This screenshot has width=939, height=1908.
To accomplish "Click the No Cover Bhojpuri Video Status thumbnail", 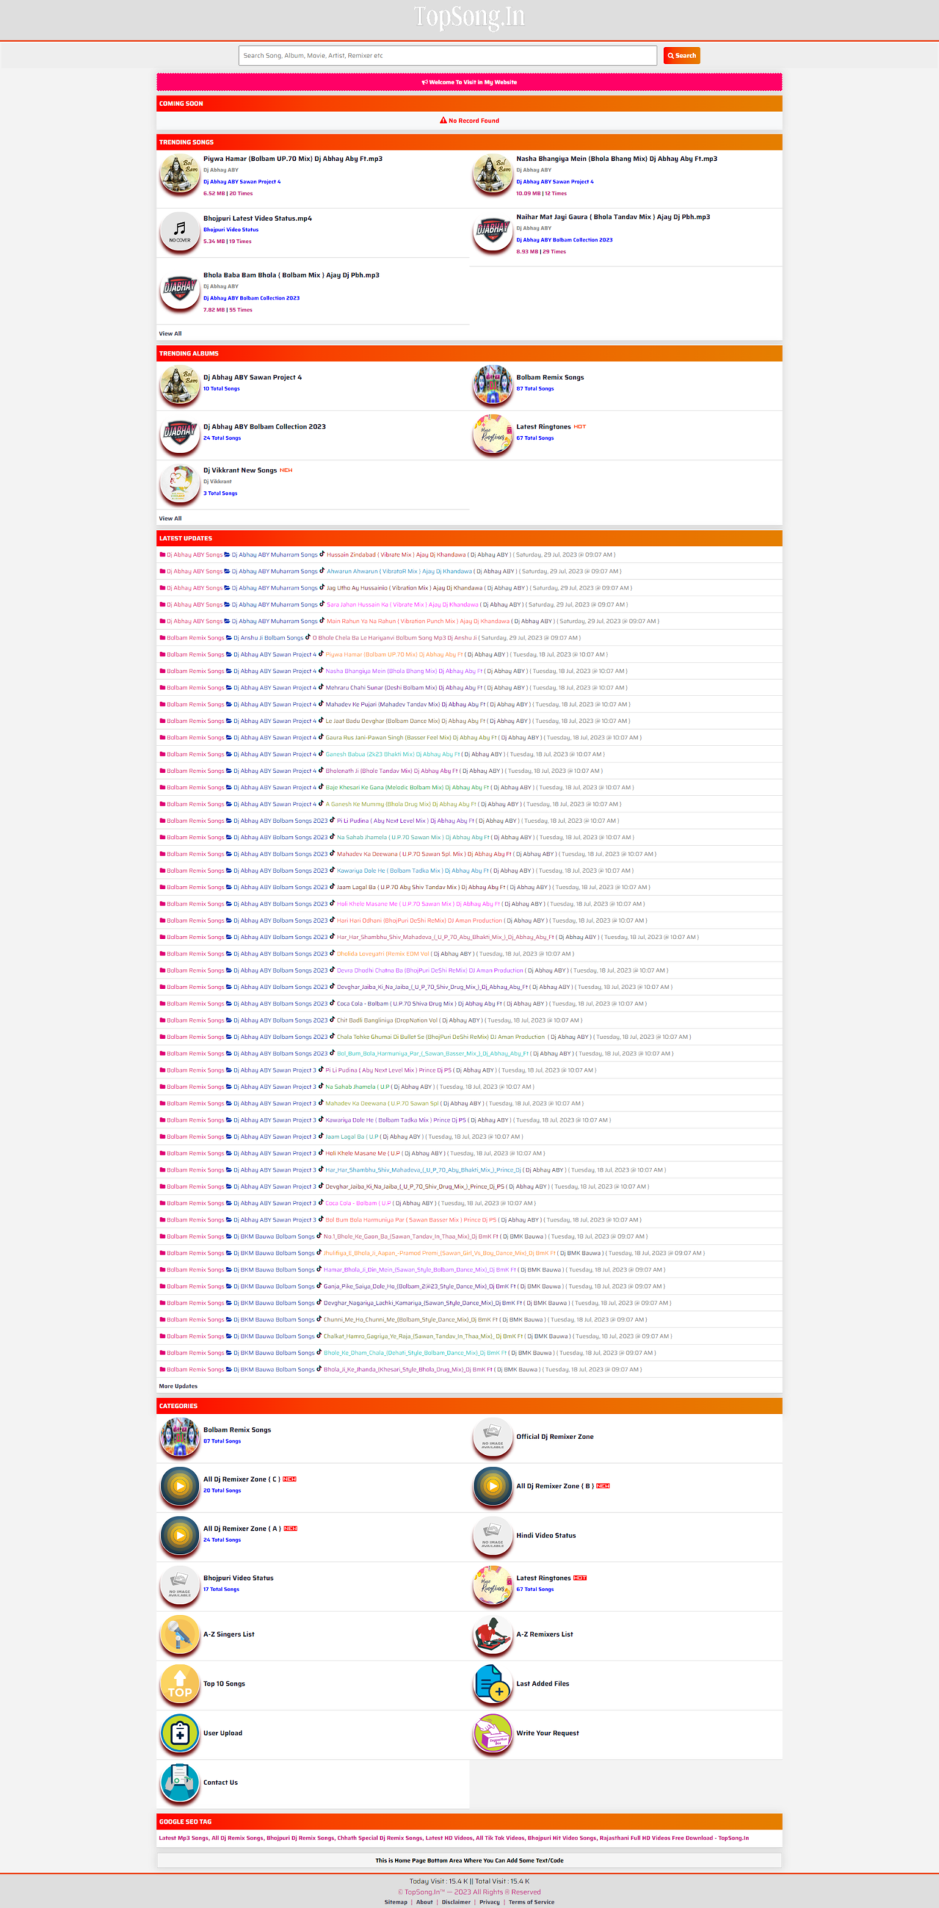I will tap(180, 230).
